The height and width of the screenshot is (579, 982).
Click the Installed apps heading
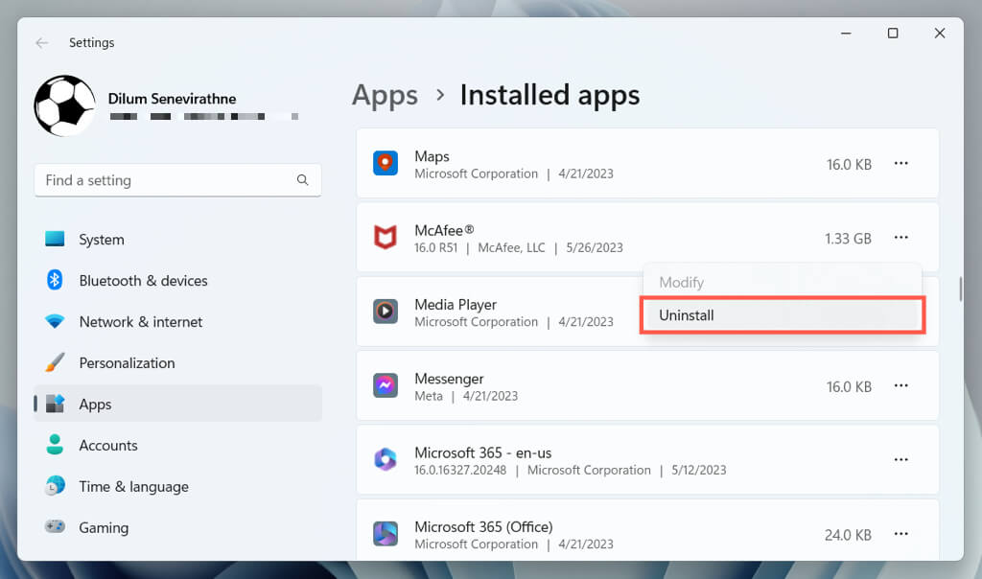coord(549,95)
